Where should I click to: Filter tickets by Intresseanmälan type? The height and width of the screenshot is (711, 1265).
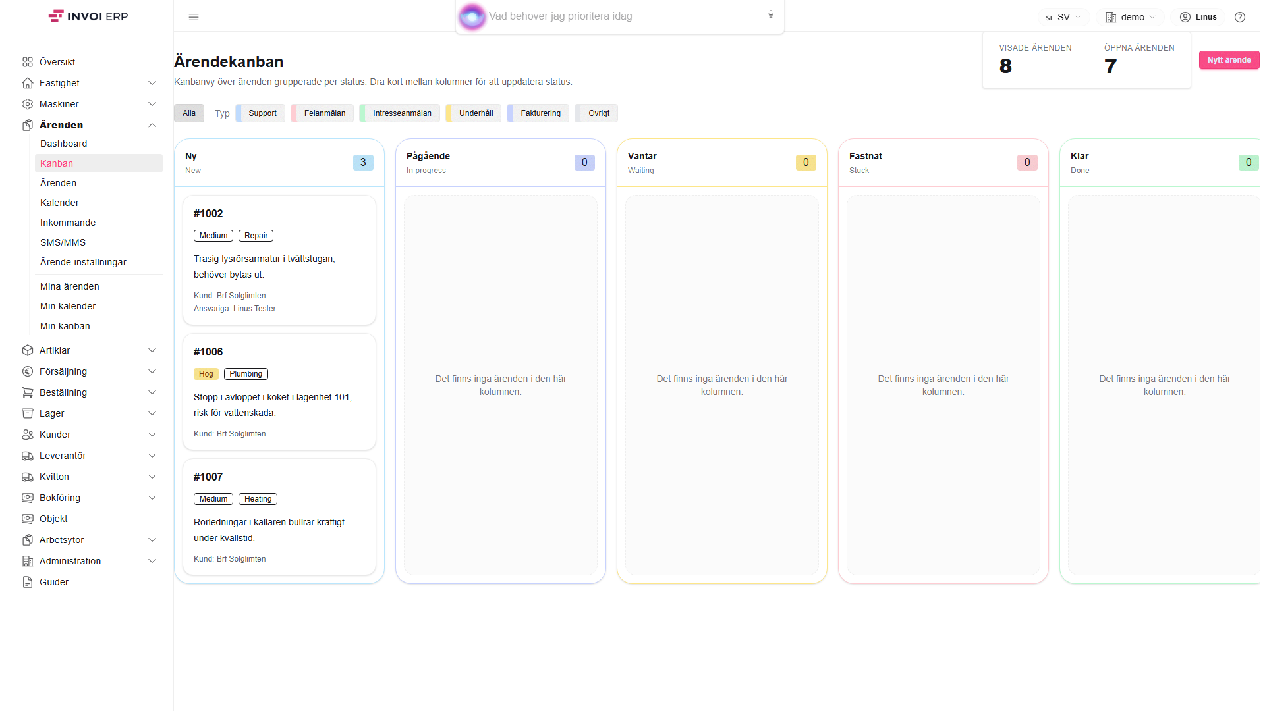400,113
